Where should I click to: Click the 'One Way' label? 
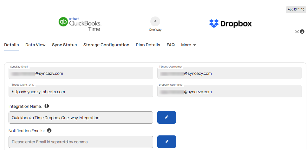coord(155,30)
